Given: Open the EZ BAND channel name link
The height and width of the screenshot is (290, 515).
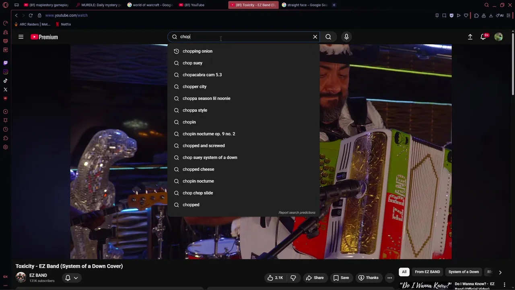Looking at the screenshot, I should click(x=38, y=275).
